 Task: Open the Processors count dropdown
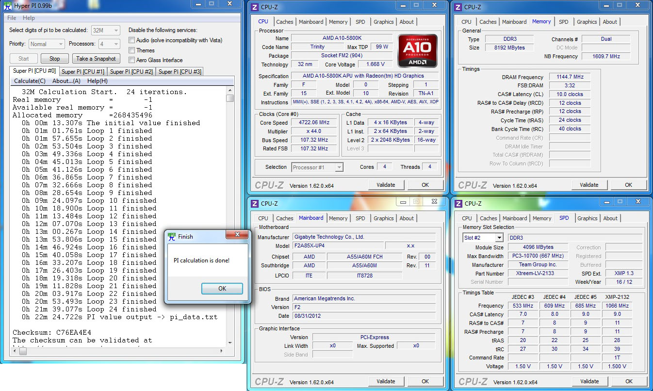click(x=109, y=44)
